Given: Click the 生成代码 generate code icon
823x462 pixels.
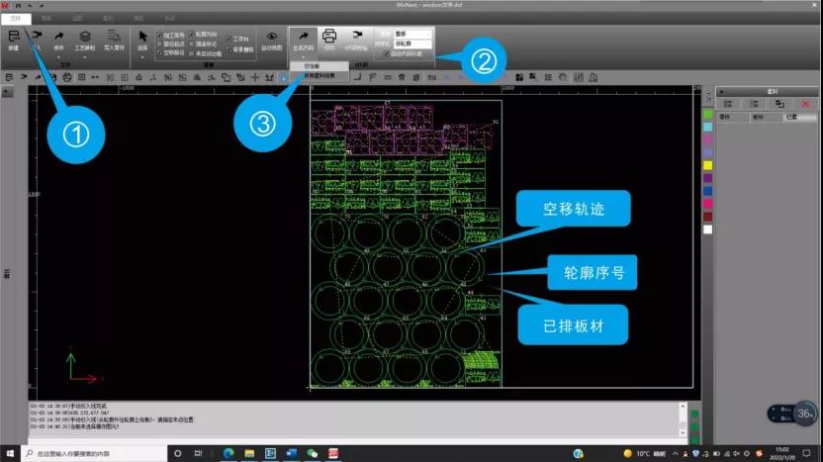Looking at the screenshot, I should tap(303, 36).
